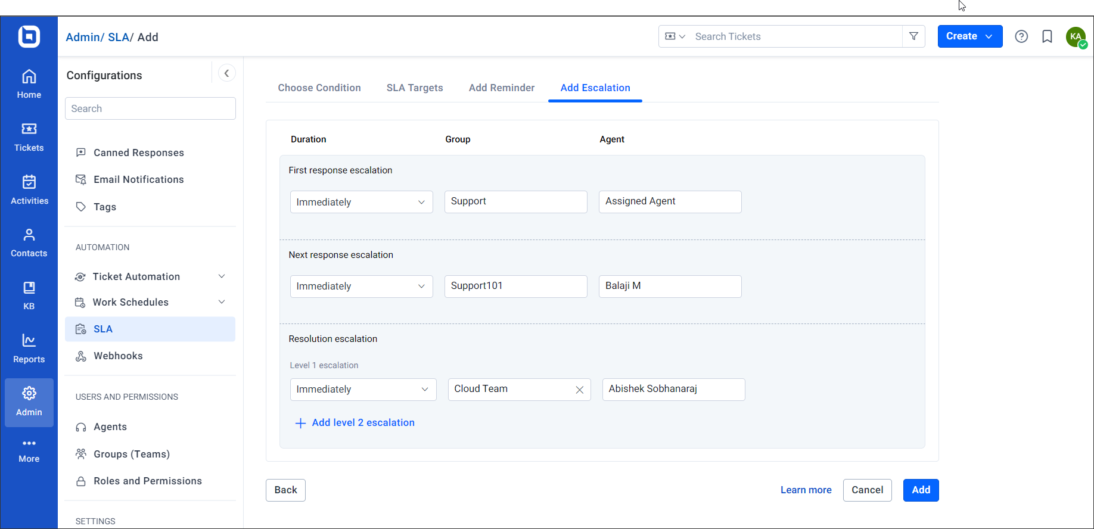Image resolution: width=1094 pixels, height=529 pixels.
Task: Open Level 1 escalation duration dropdown
Action: (363, 390)
